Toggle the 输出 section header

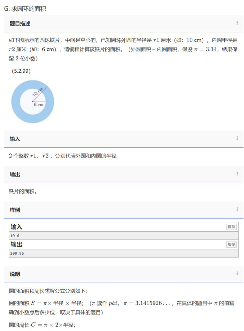pyautogui.click(x=15, y=175)
